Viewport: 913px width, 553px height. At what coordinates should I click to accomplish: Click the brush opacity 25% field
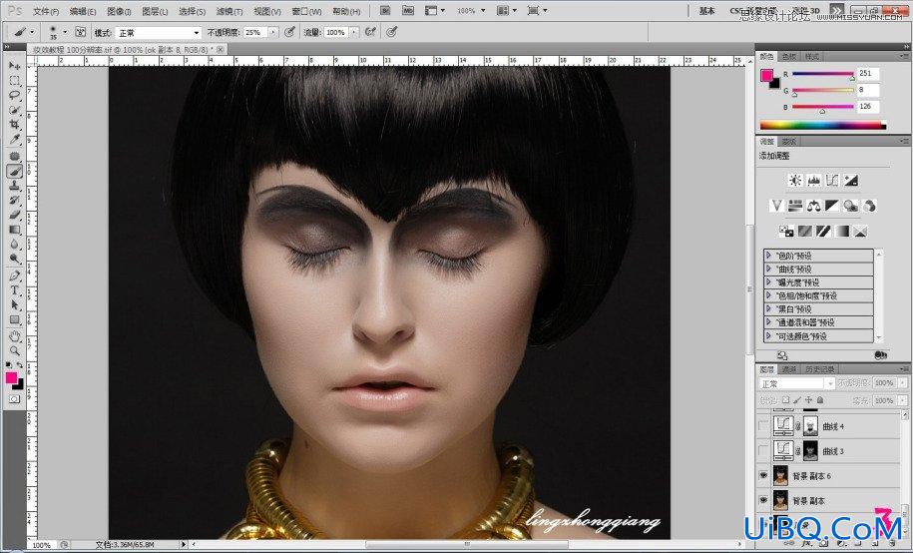coord(255,33)
